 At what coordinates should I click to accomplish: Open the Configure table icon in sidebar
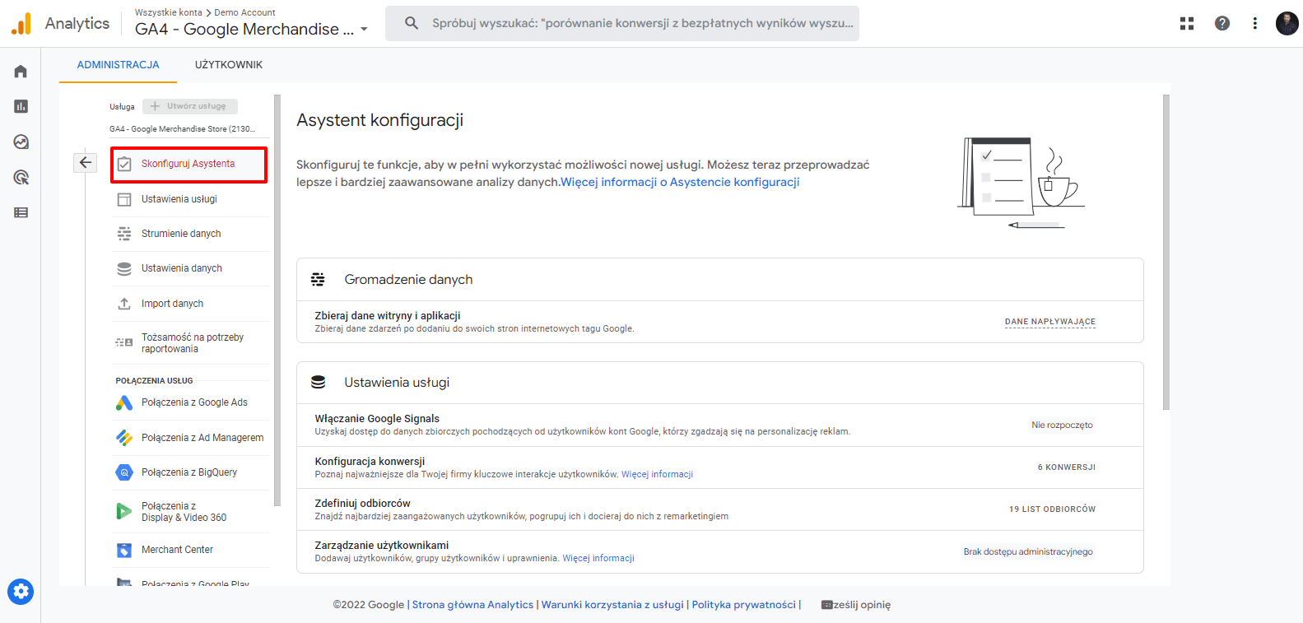(x=21, y=213)
